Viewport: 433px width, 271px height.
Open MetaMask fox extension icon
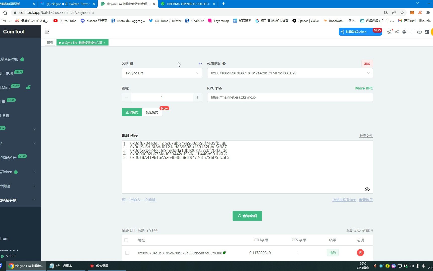click(x=412, y=13)
